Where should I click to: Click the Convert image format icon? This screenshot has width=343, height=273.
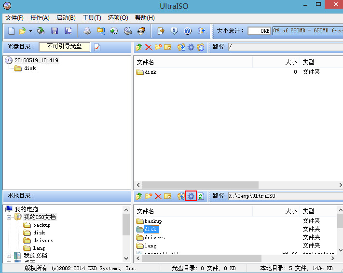pyautogui.click(x=114, y=31)
